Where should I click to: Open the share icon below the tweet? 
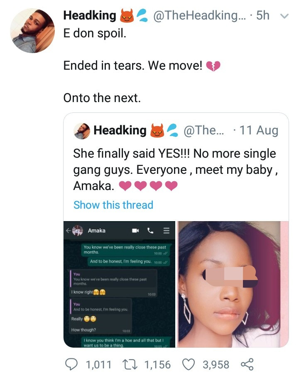coord(247,365)
